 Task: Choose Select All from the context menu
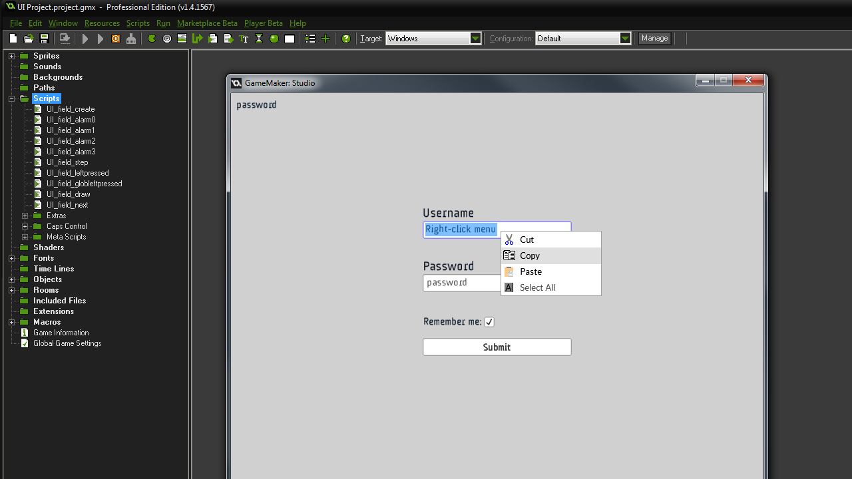[551, 287]
